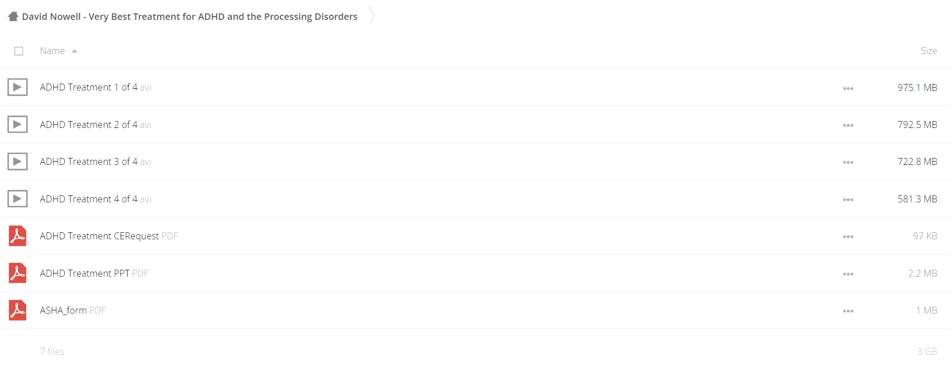Toggle the select-all files checkbox
This screenshot has width=951, height=376.
[x=18, y=51]
